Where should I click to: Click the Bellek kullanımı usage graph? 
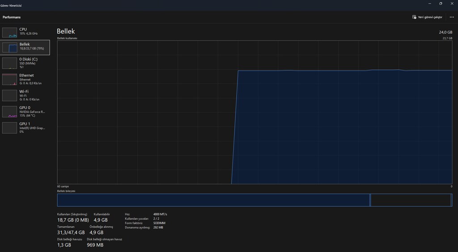click(x=254, y=112)
